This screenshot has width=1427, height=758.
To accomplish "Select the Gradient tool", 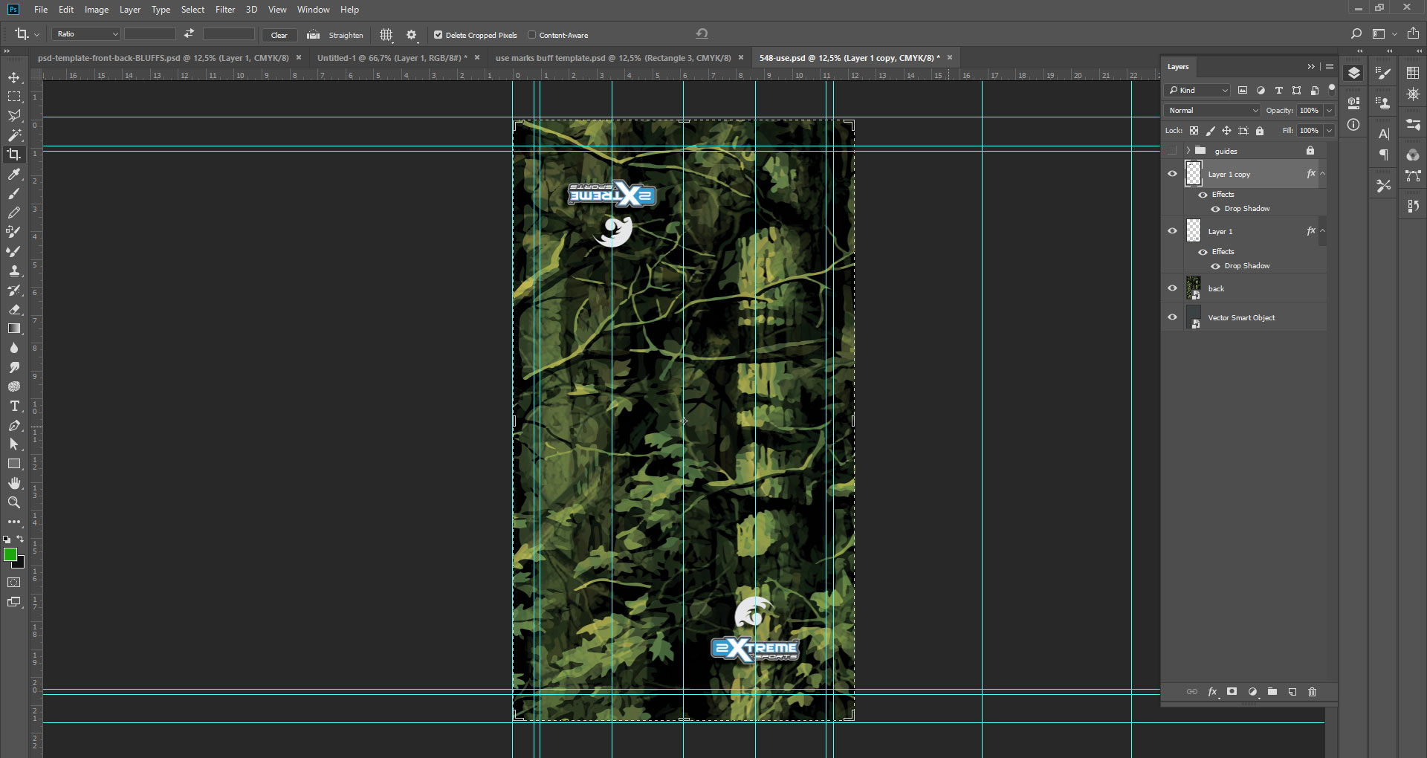I will click(14, 328).
